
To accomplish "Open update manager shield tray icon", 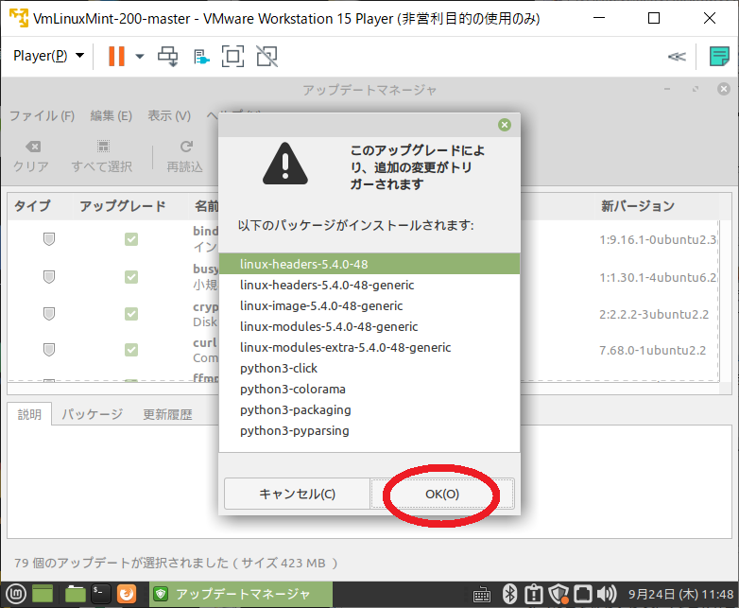I will (559, 595).
